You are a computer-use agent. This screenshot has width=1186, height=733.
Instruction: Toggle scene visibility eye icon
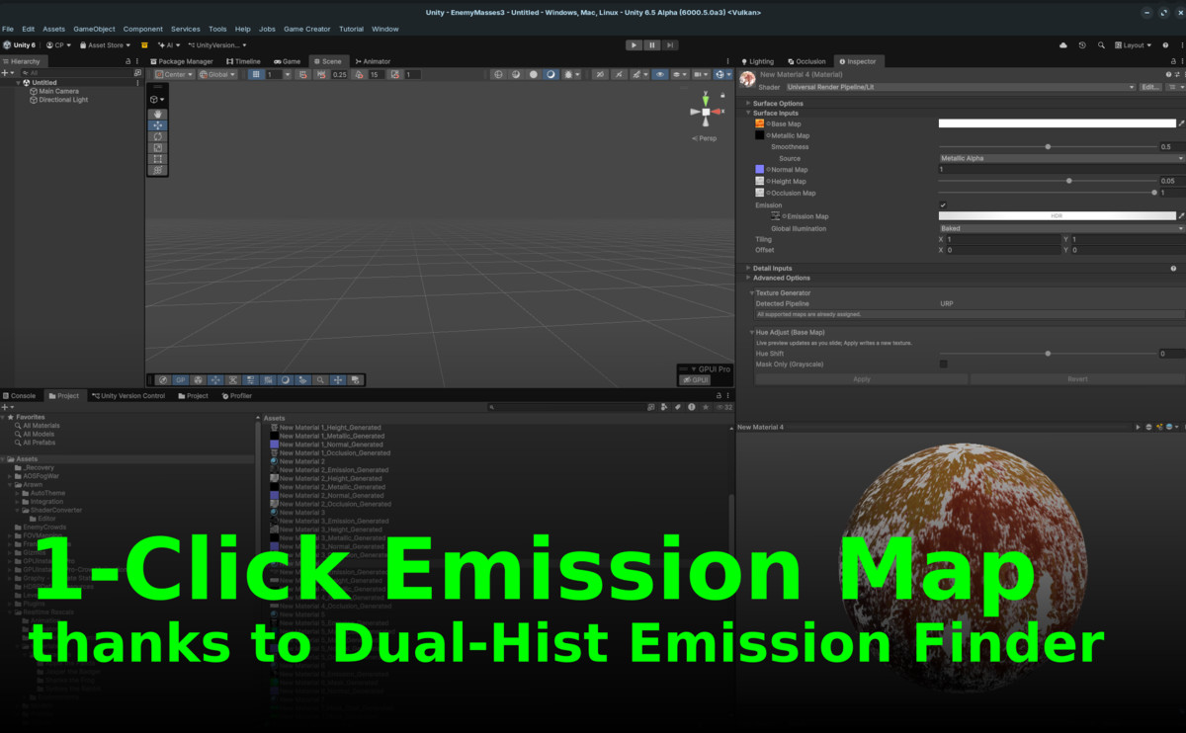658,74
